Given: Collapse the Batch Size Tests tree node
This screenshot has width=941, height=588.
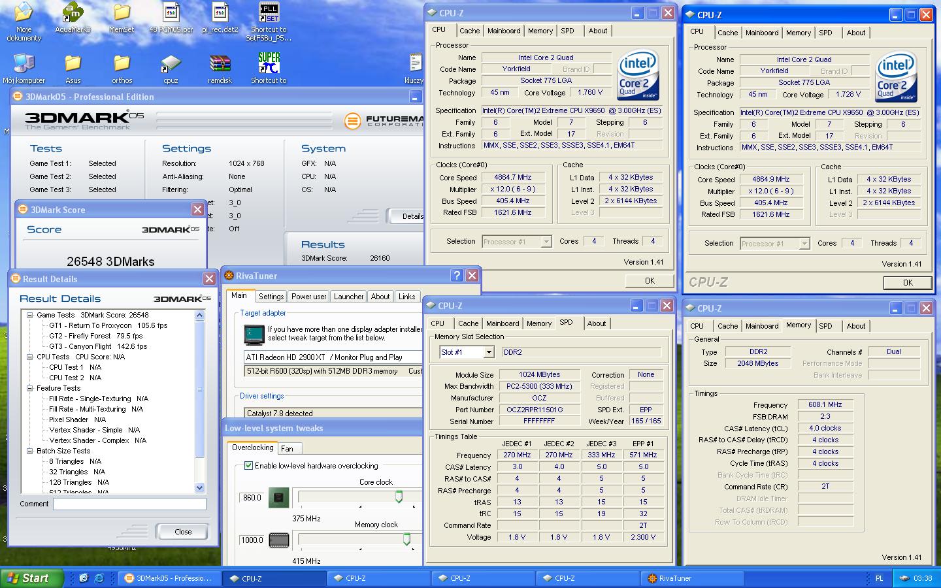Looking at the screenshot, I should tap(30, 451).
